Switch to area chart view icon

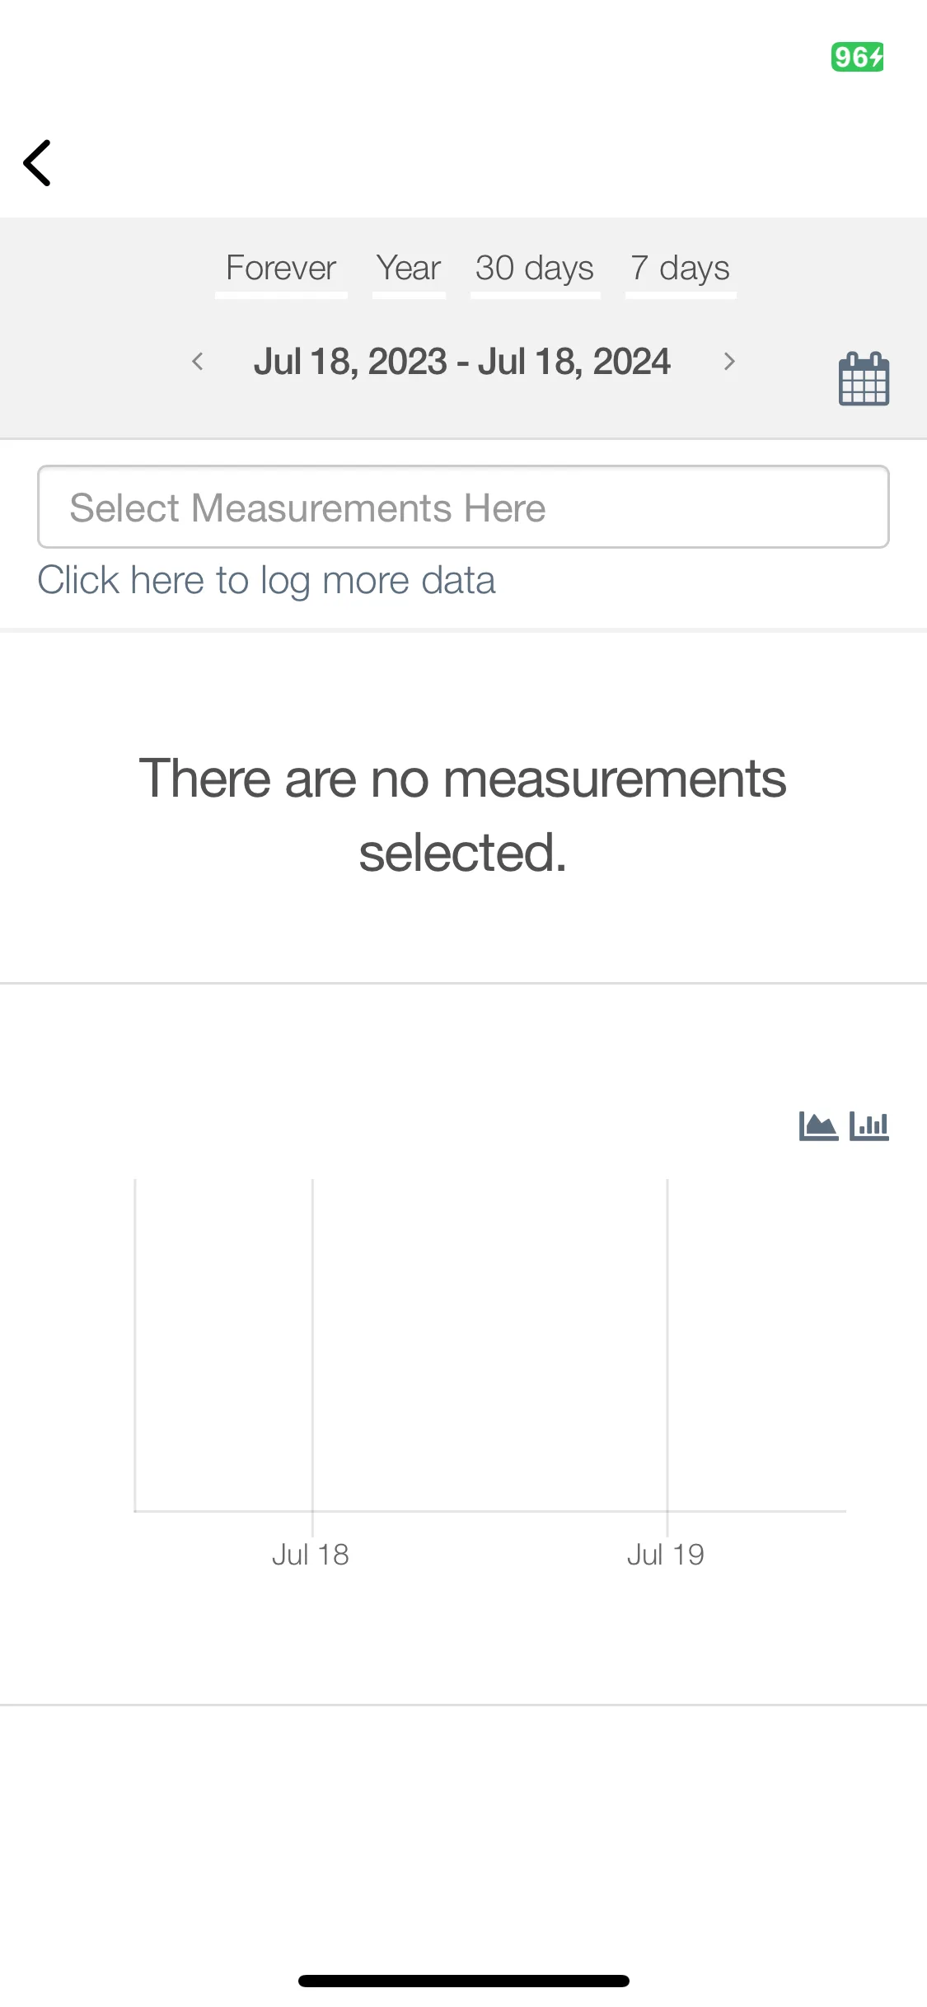click(x=818, y=1125)
